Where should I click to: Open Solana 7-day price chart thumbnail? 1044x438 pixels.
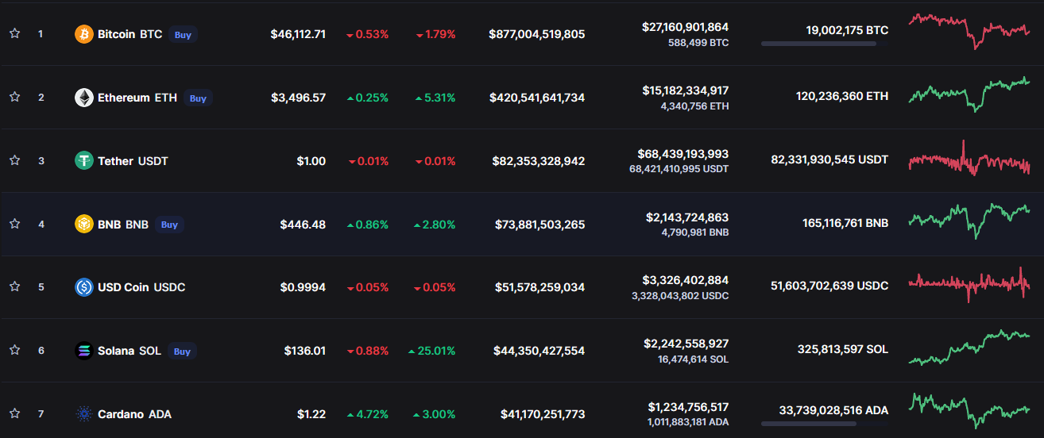[969, 348]
